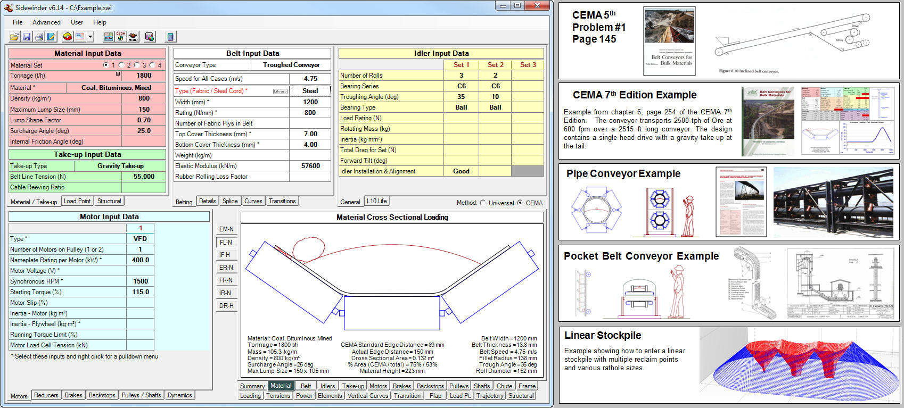Open the GEOM geometry toolbar icon
The width and height of the screenshot is (904, 408).
[x=121, y=37]
